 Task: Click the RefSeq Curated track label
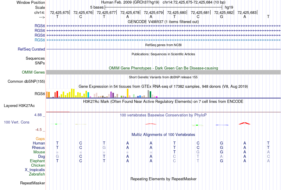(x=31, y=49)
